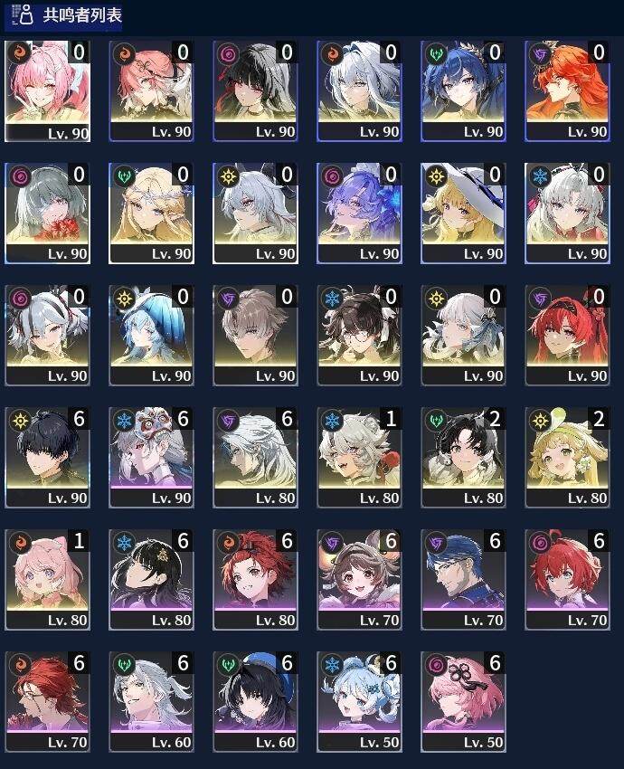
Task: Pick the green-eyed blonde girl Lv. 80 card
Action: click(568, 458)
